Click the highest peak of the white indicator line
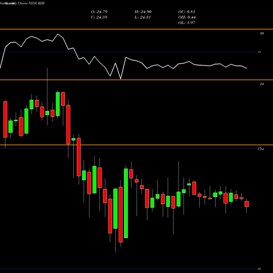The width and height of the screenshot is (273, 273). pos(58,34)
